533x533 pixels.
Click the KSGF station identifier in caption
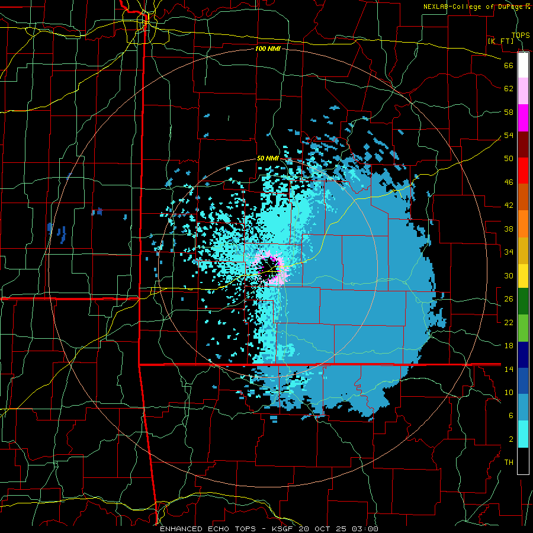coord(283,529)
